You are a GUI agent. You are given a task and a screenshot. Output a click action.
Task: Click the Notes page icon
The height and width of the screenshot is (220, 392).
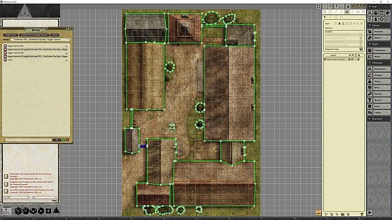pos(370,57)
